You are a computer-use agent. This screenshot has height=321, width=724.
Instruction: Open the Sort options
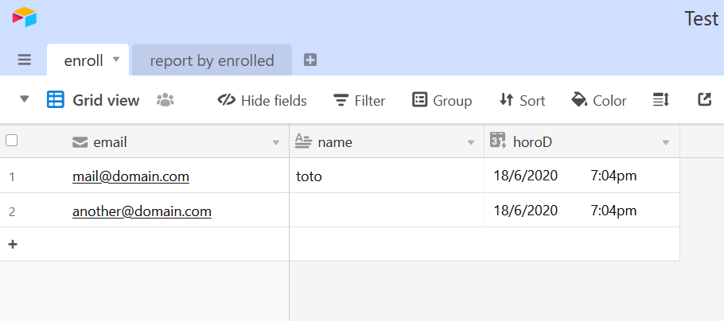click(522, 100)
